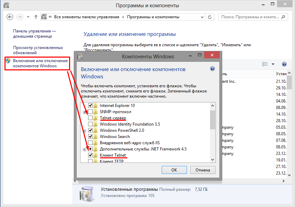The width and height of the screenshot is (295, 207).
Task: Click the Back navigation arrow
Action: 10,17
